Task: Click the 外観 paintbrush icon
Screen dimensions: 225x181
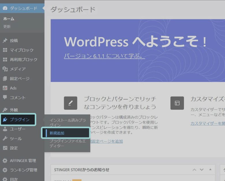Action: pyautogui.click(x=5, y=110)
